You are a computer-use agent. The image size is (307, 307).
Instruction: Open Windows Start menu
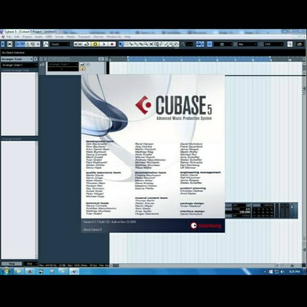[x=6, y=272]
